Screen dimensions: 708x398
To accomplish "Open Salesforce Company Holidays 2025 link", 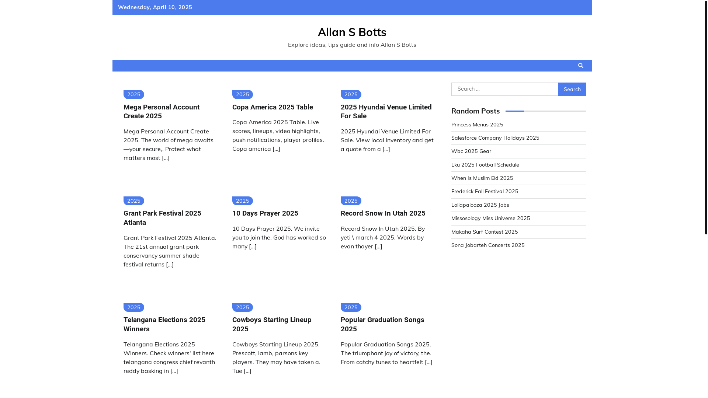I will (495, 138).
